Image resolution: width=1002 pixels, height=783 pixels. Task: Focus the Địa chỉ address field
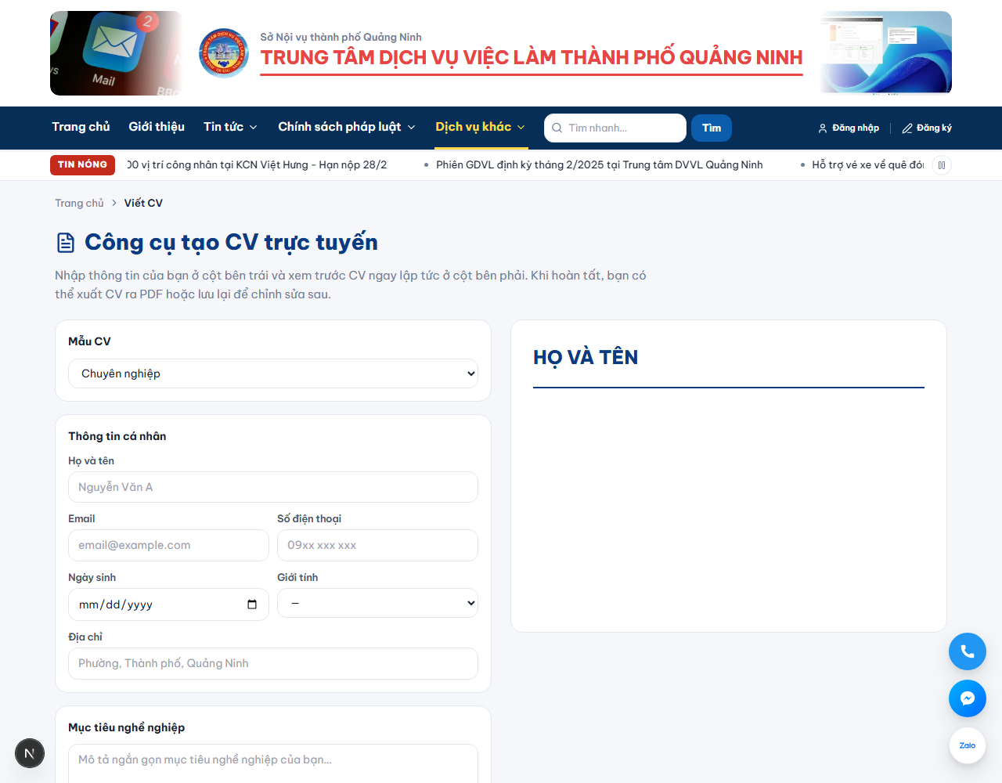(x=273, y=663)
